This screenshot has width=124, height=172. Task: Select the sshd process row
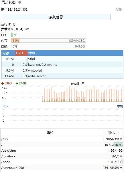pos(62,59)
